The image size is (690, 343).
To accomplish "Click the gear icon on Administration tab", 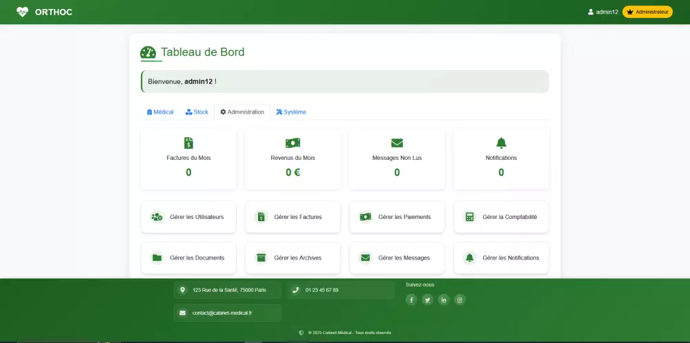I will point(223,112).
